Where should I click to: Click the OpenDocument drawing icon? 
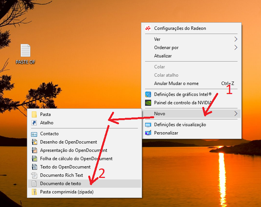(x=34, y=142)
